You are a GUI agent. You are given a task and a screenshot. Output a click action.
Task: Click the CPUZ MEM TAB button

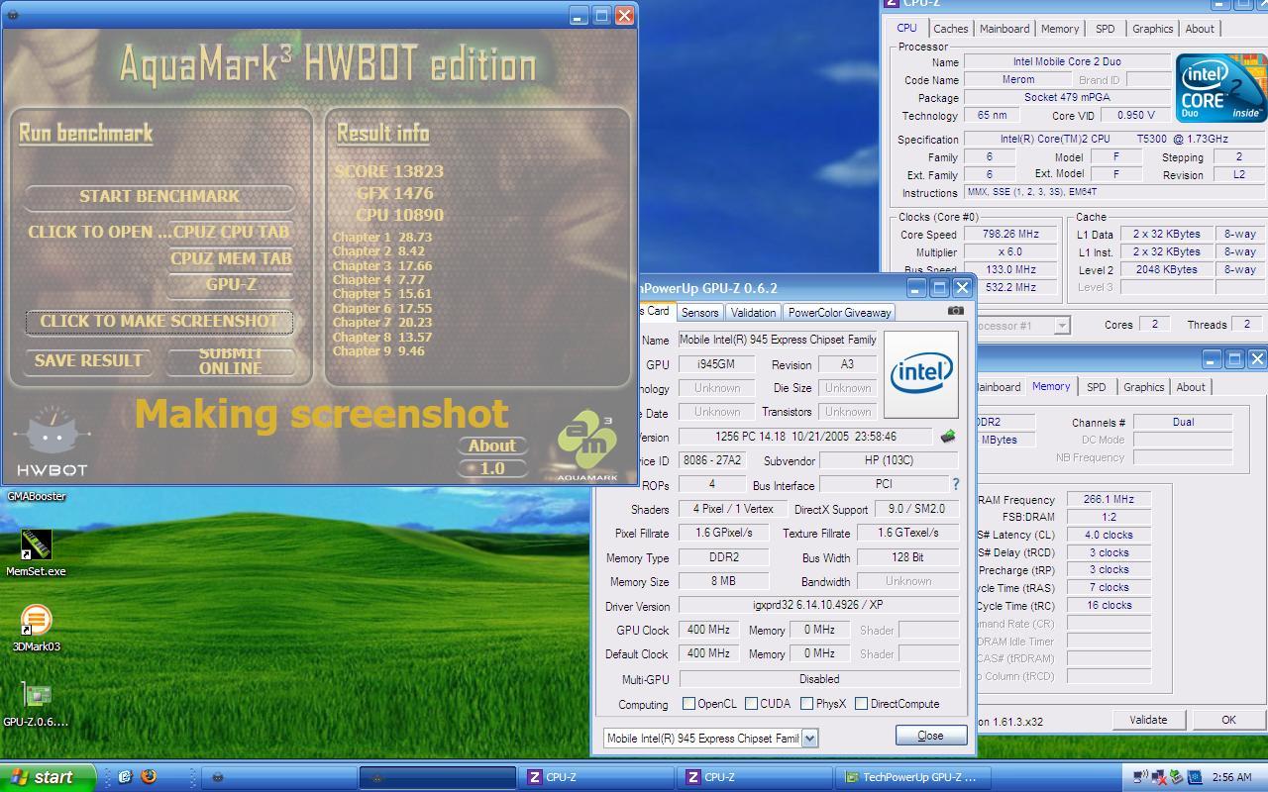coord(232,258)
